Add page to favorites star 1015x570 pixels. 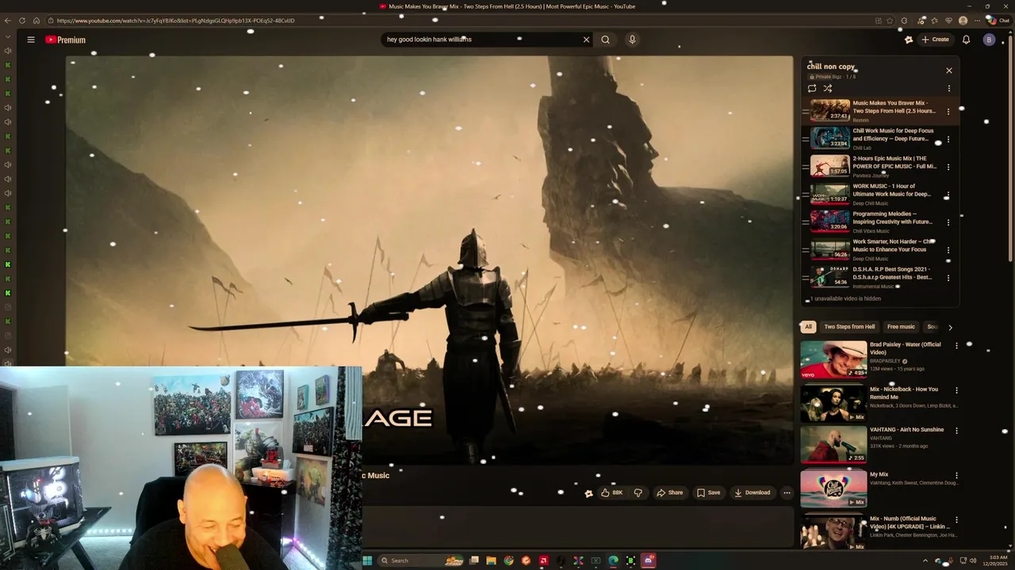click(890, 21)
